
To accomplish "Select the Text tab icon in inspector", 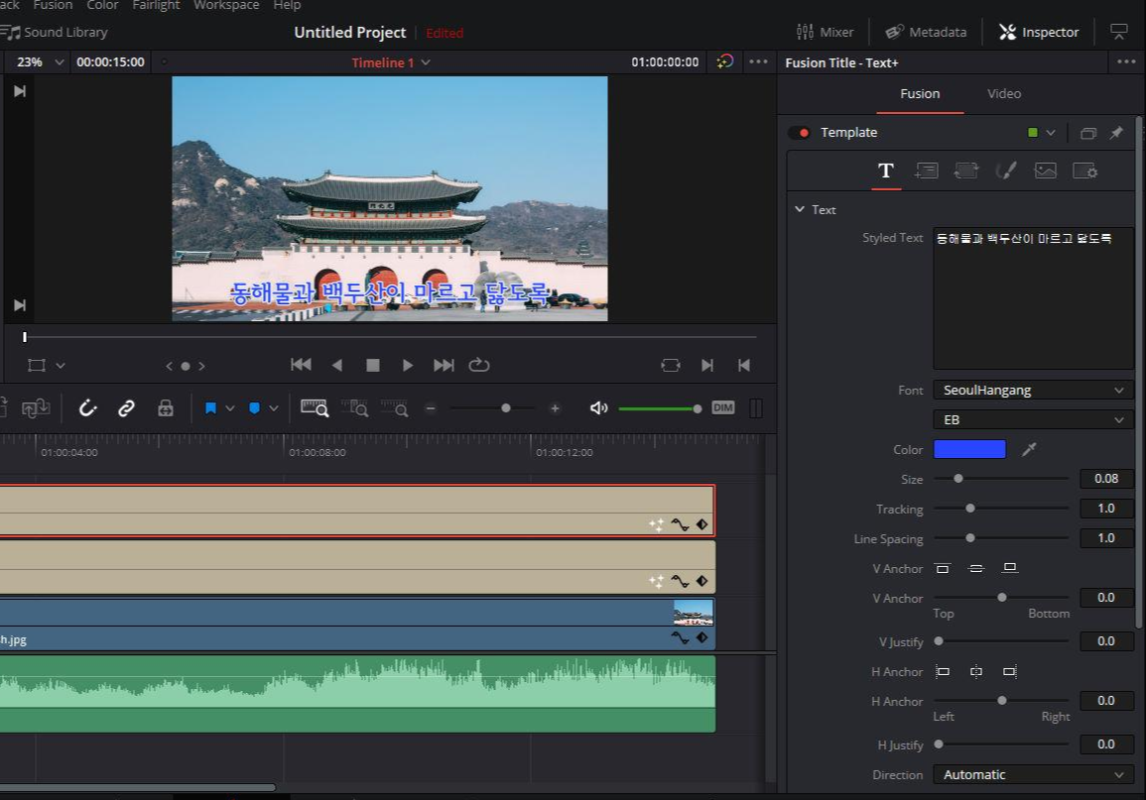I will point(886,171).
